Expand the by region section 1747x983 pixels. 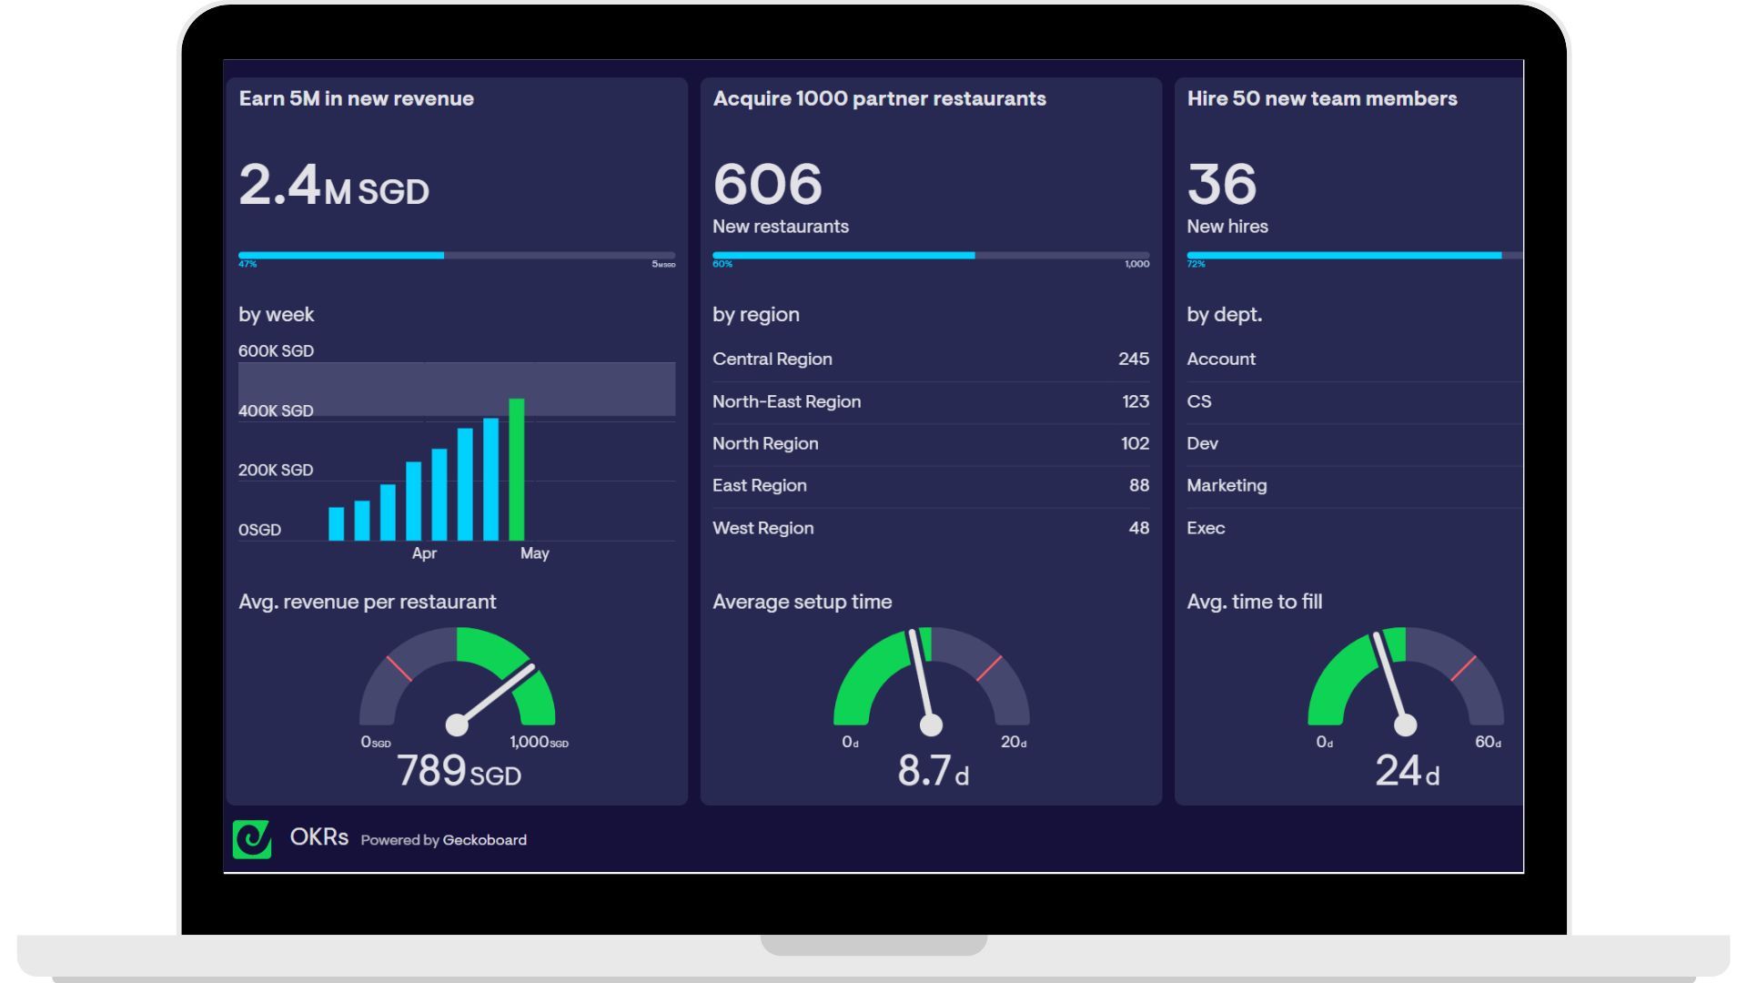(756, 314)
